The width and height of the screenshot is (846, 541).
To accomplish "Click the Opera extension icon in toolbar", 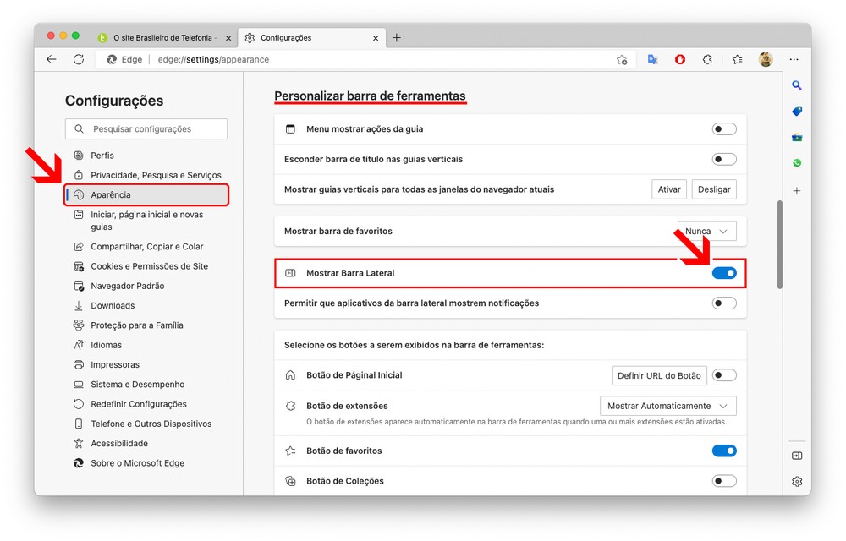I will tap(680, 59).
